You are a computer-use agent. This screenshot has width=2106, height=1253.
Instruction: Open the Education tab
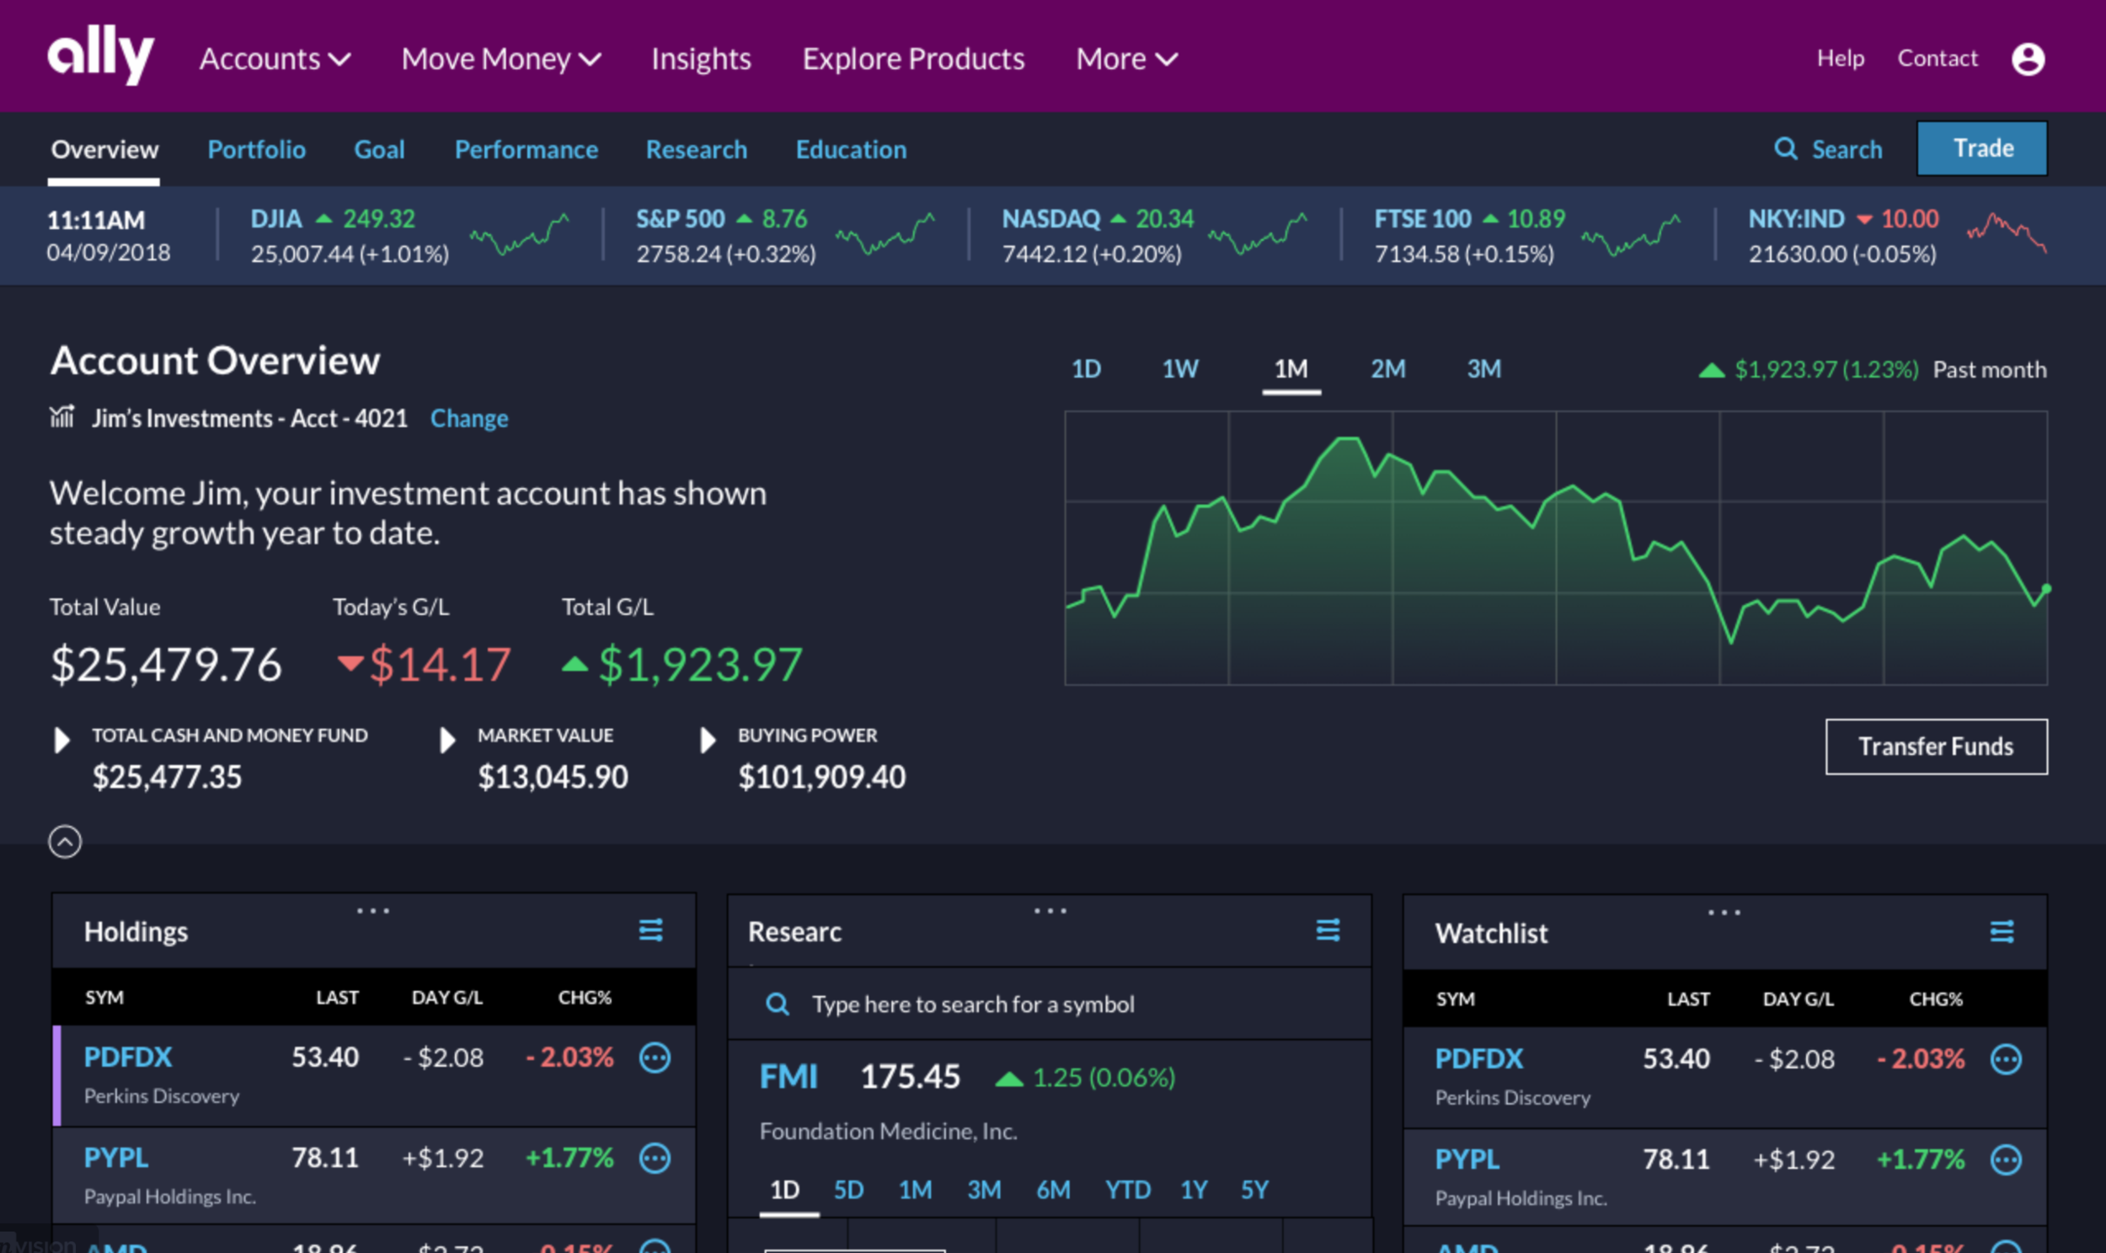pyautogui.click(x=851, y=149)
